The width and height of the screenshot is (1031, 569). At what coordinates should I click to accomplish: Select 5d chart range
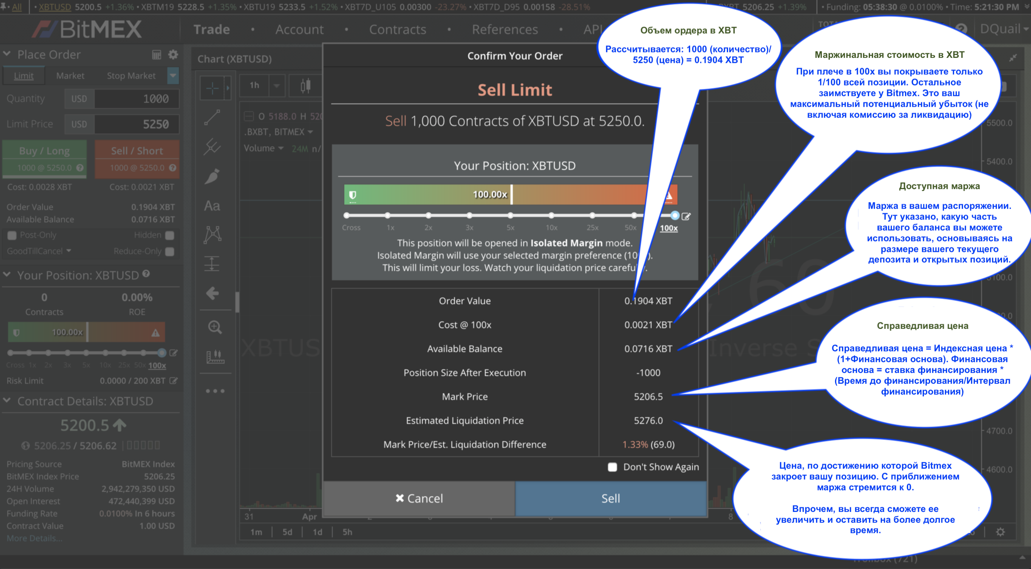(x=287, y=532)
